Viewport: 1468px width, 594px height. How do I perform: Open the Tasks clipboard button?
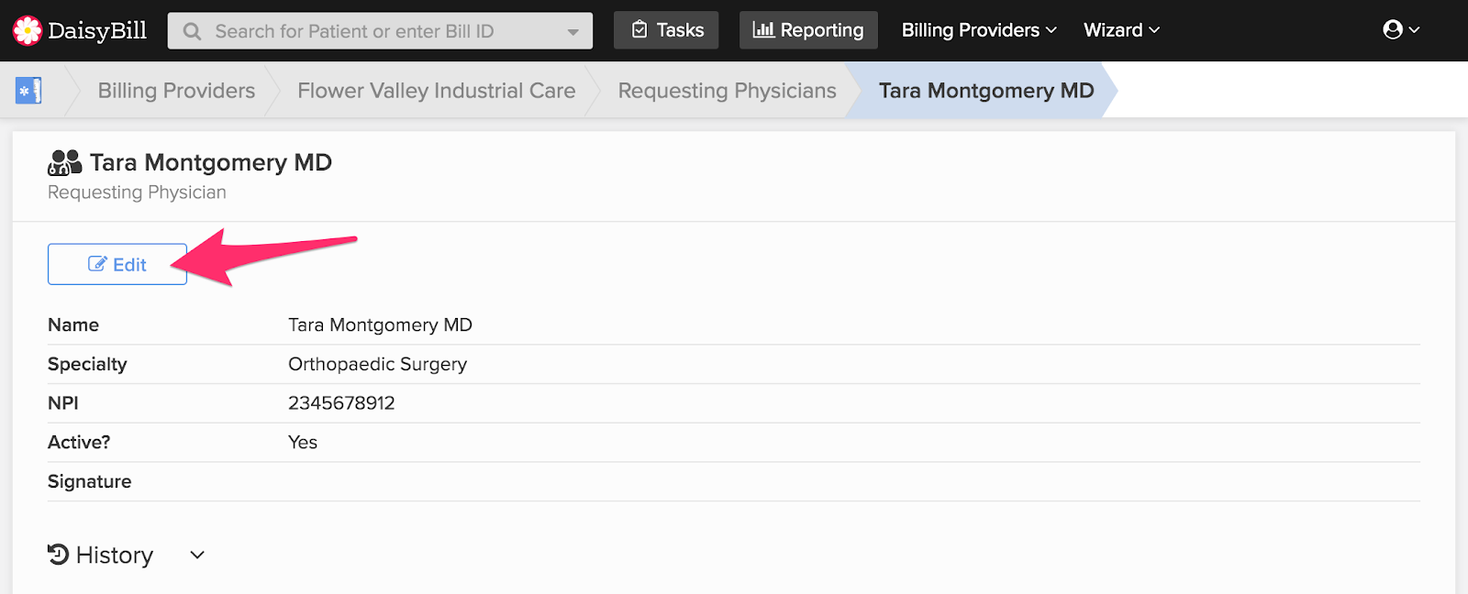click(x=666, y=30)
